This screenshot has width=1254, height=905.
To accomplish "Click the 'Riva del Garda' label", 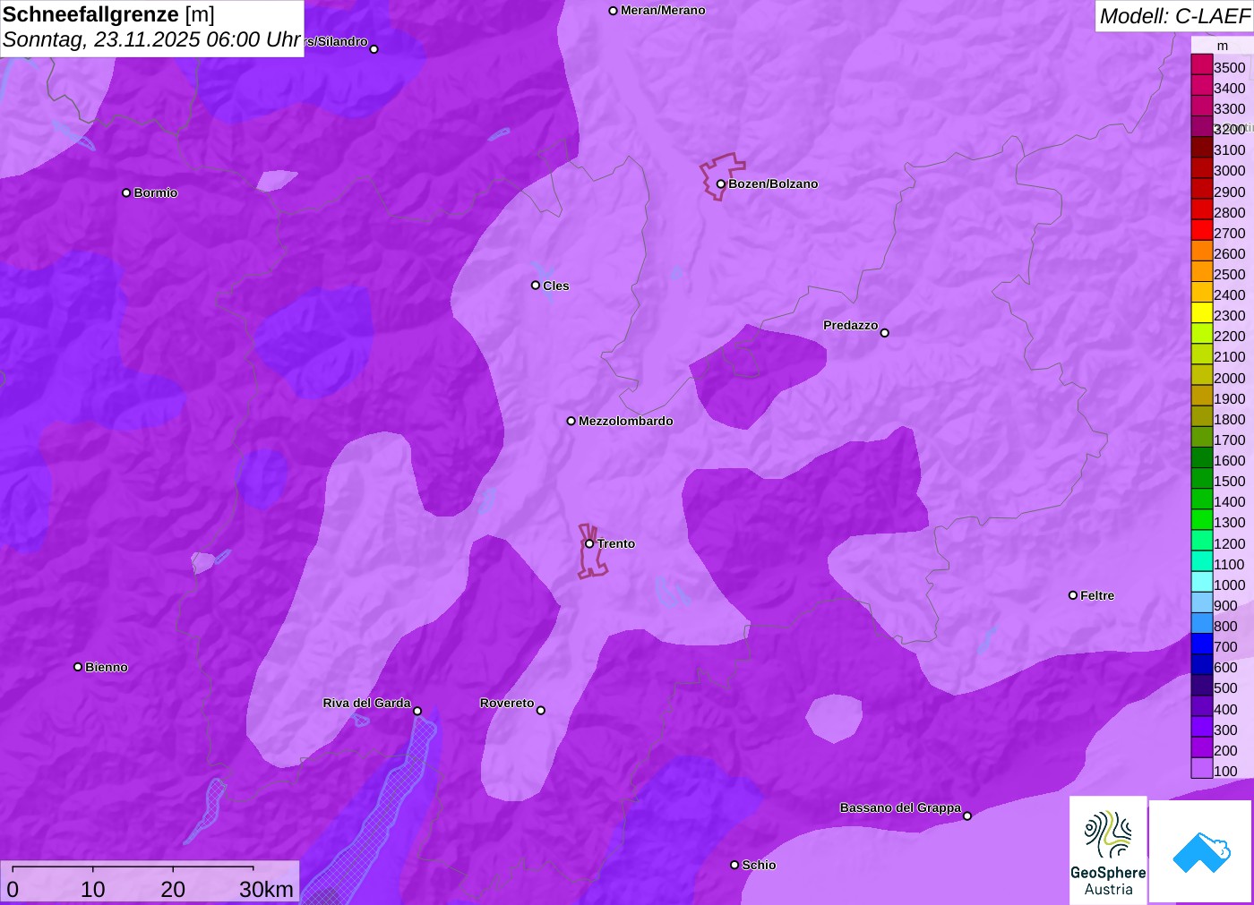I will [x=366, y=703].
